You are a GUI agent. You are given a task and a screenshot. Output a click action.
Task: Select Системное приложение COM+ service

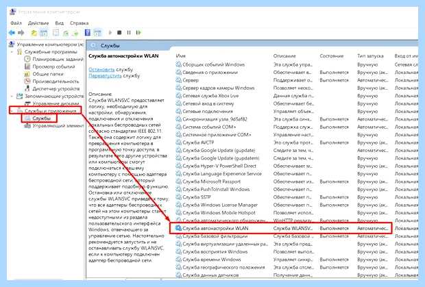(217, 134)
